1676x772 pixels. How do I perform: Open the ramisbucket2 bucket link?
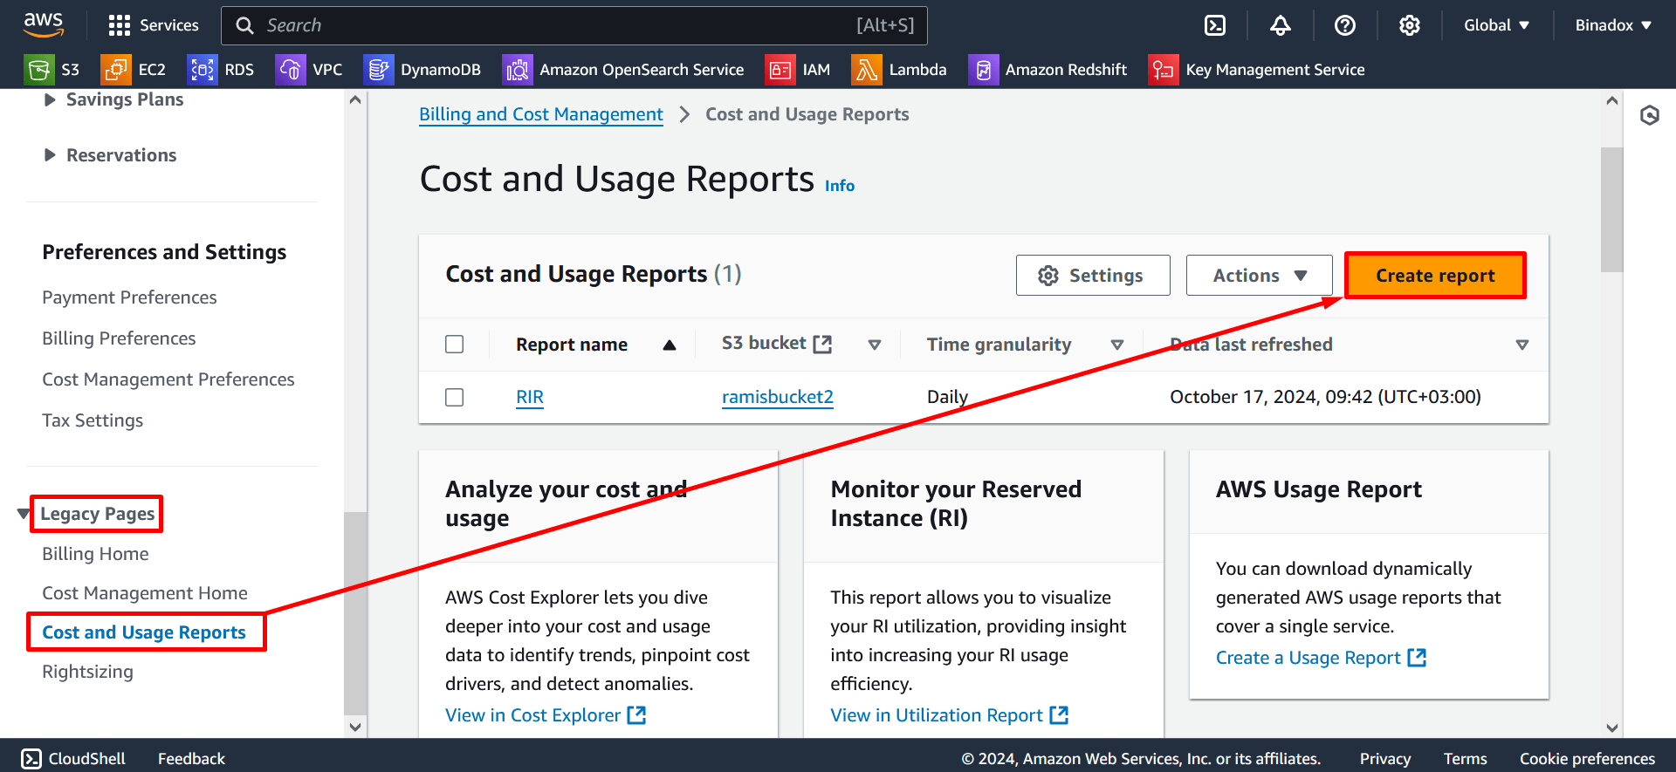tap(778, 397)
